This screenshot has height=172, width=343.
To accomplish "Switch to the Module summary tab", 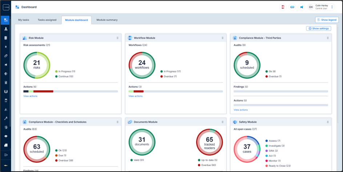I will point(107,20).
